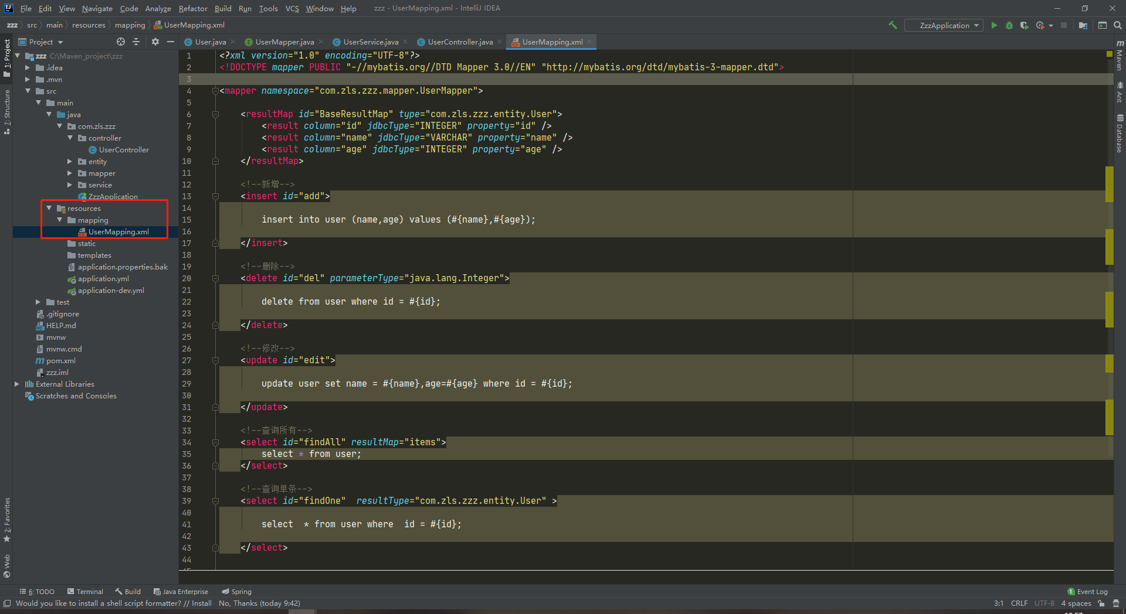Click the locate target icon in Project panel
Viewport: 1126px width, 614px height.
point(121,42)
